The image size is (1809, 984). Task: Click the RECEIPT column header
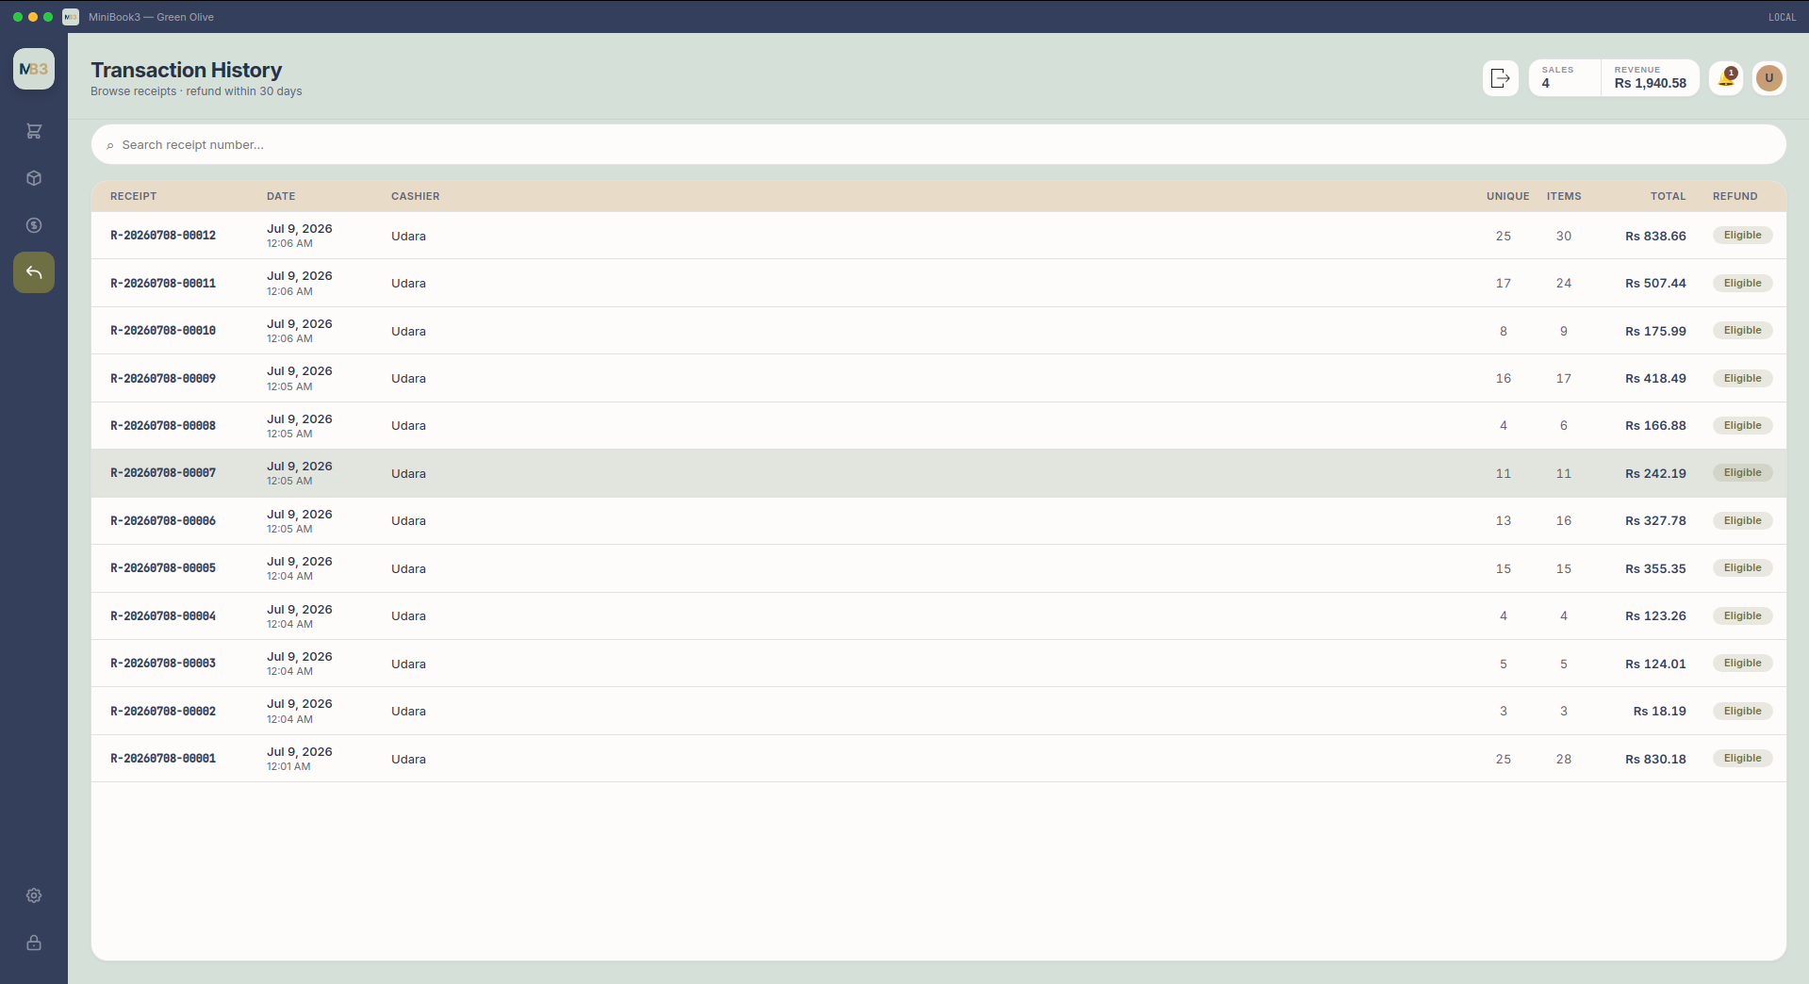coord(133,196)
